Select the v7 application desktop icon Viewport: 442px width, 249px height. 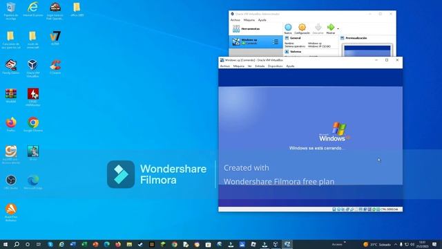tap(55, 38)
